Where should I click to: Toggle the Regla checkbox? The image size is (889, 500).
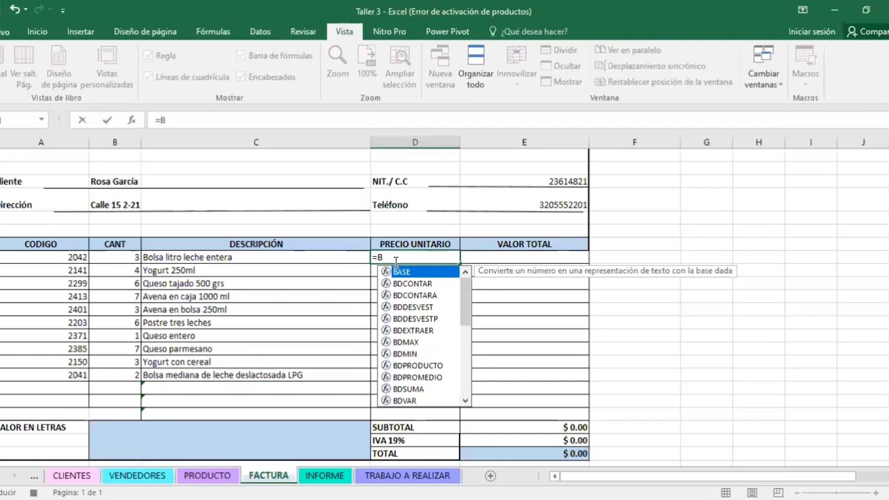(148, 56)
